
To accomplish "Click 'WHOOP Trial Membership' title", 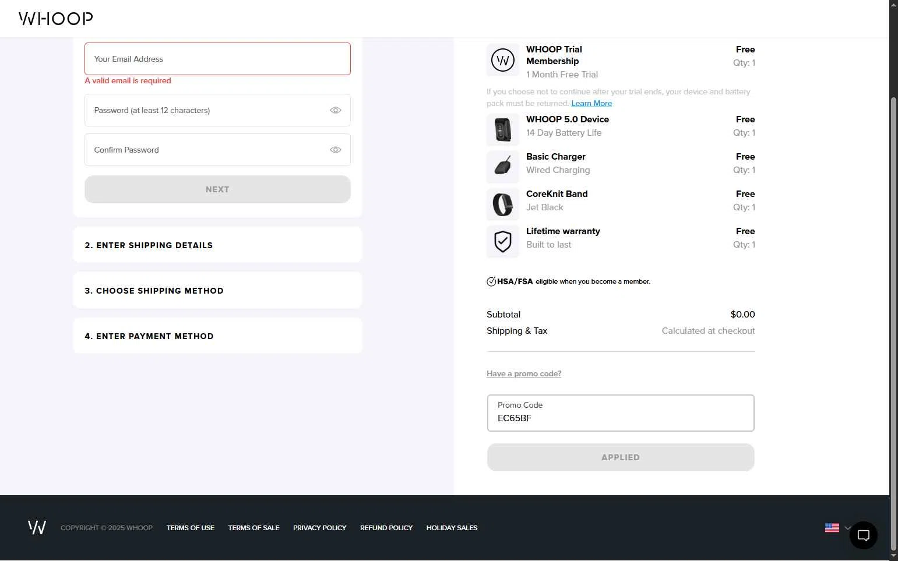I will pos(554,55).
